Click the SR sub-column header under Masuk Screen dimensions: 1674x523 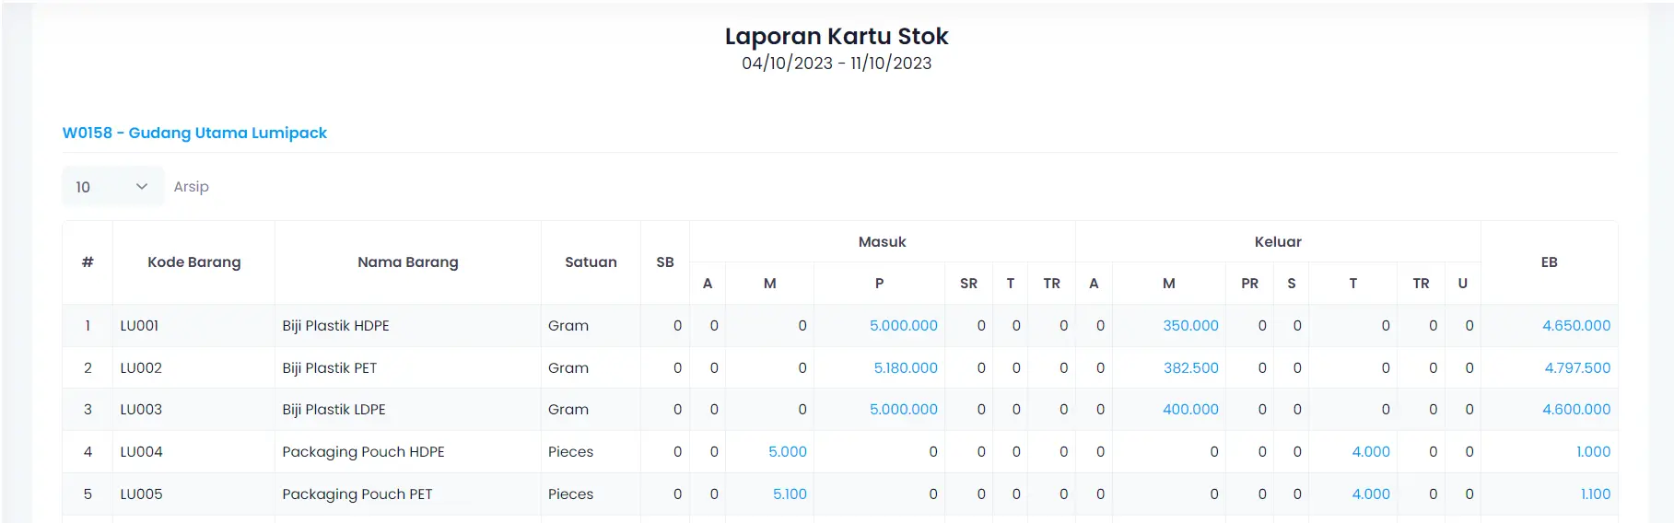pyautogui.click(x=968, y=284)
